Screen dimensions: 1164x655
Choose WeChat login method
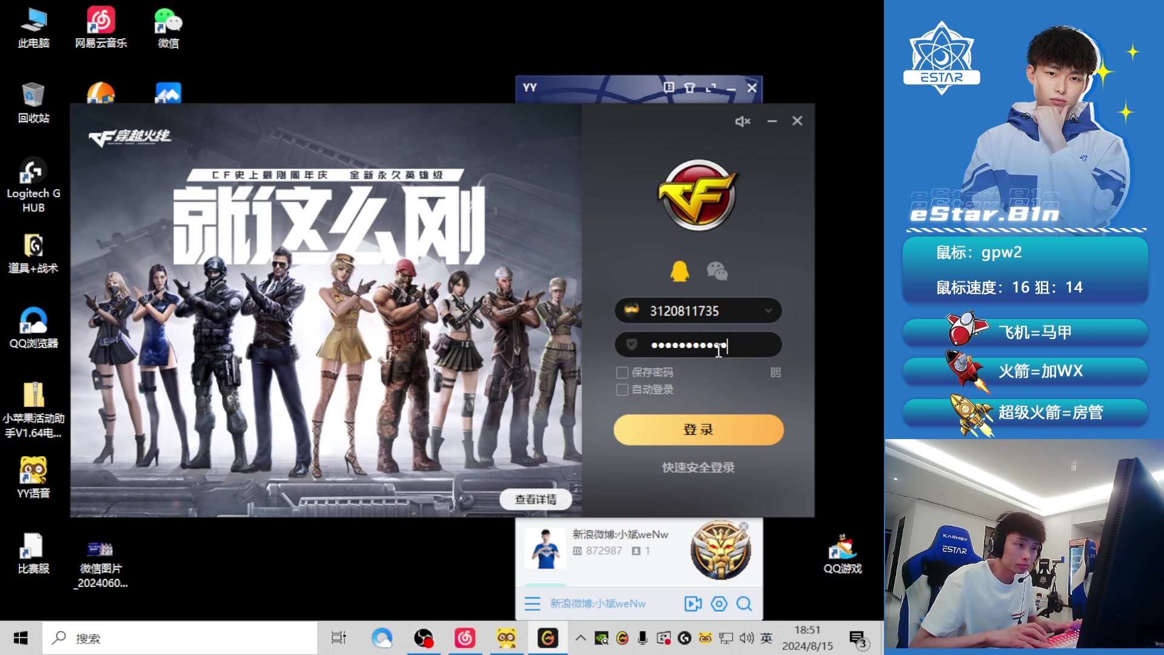point(717,271)
